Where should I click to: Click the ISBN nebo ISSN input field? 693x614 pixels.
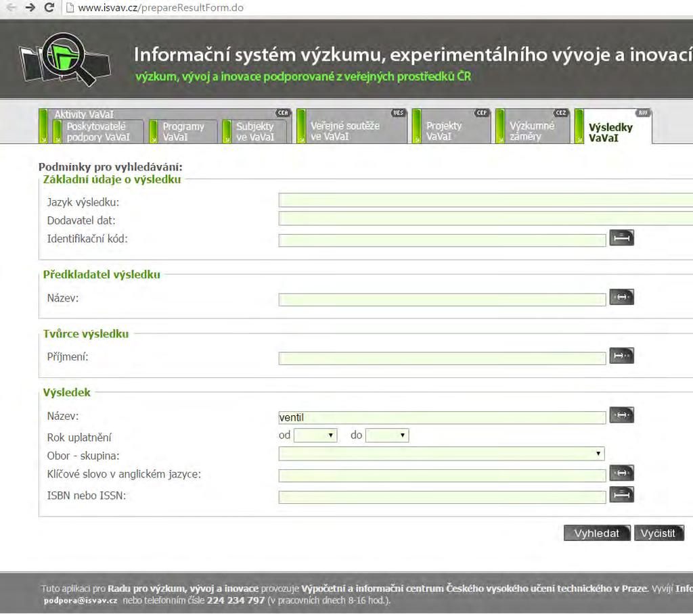(x=442, y=497)
